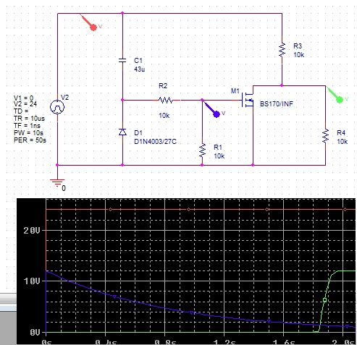Click the 'C1' reference designator
Image resolution: width=357 pixels, height=345 pixels.
click(x=138, y=61)
